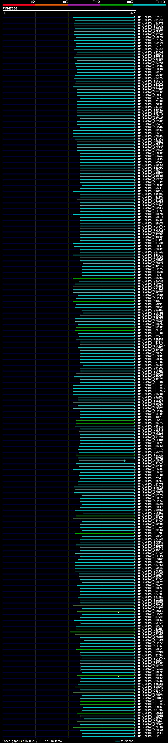Viewport: 168px width, 743px height.
Task: Select subject label UniRef100_Q139E6
Action: [150, 347]
